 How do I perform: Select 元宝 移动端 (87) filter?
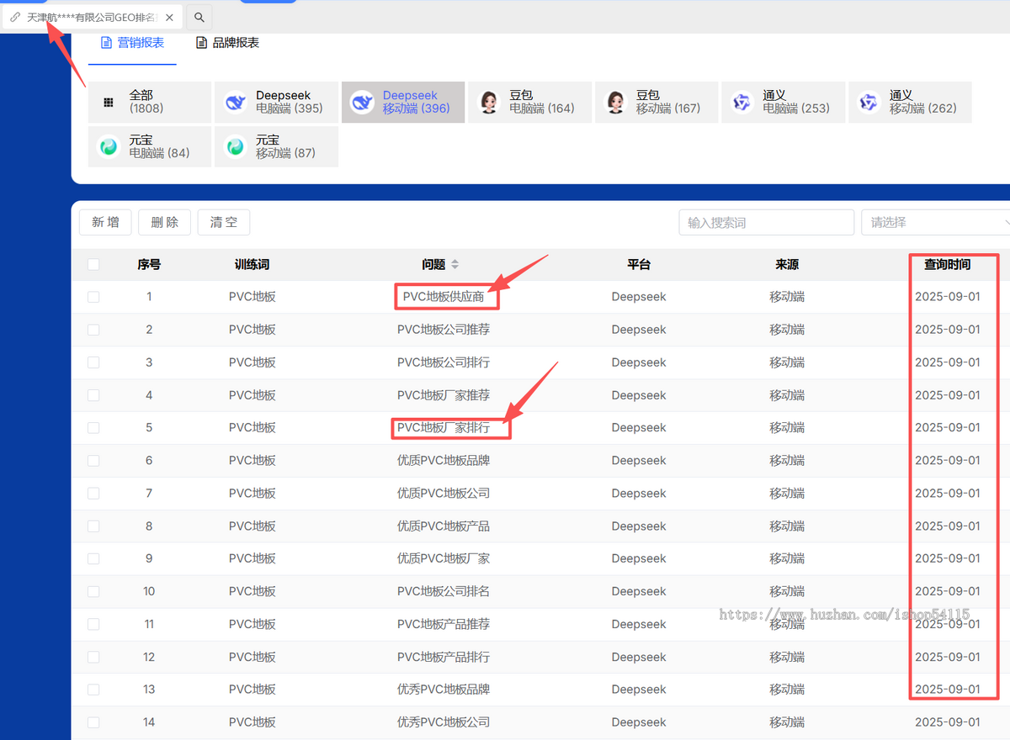click(277, 146)
